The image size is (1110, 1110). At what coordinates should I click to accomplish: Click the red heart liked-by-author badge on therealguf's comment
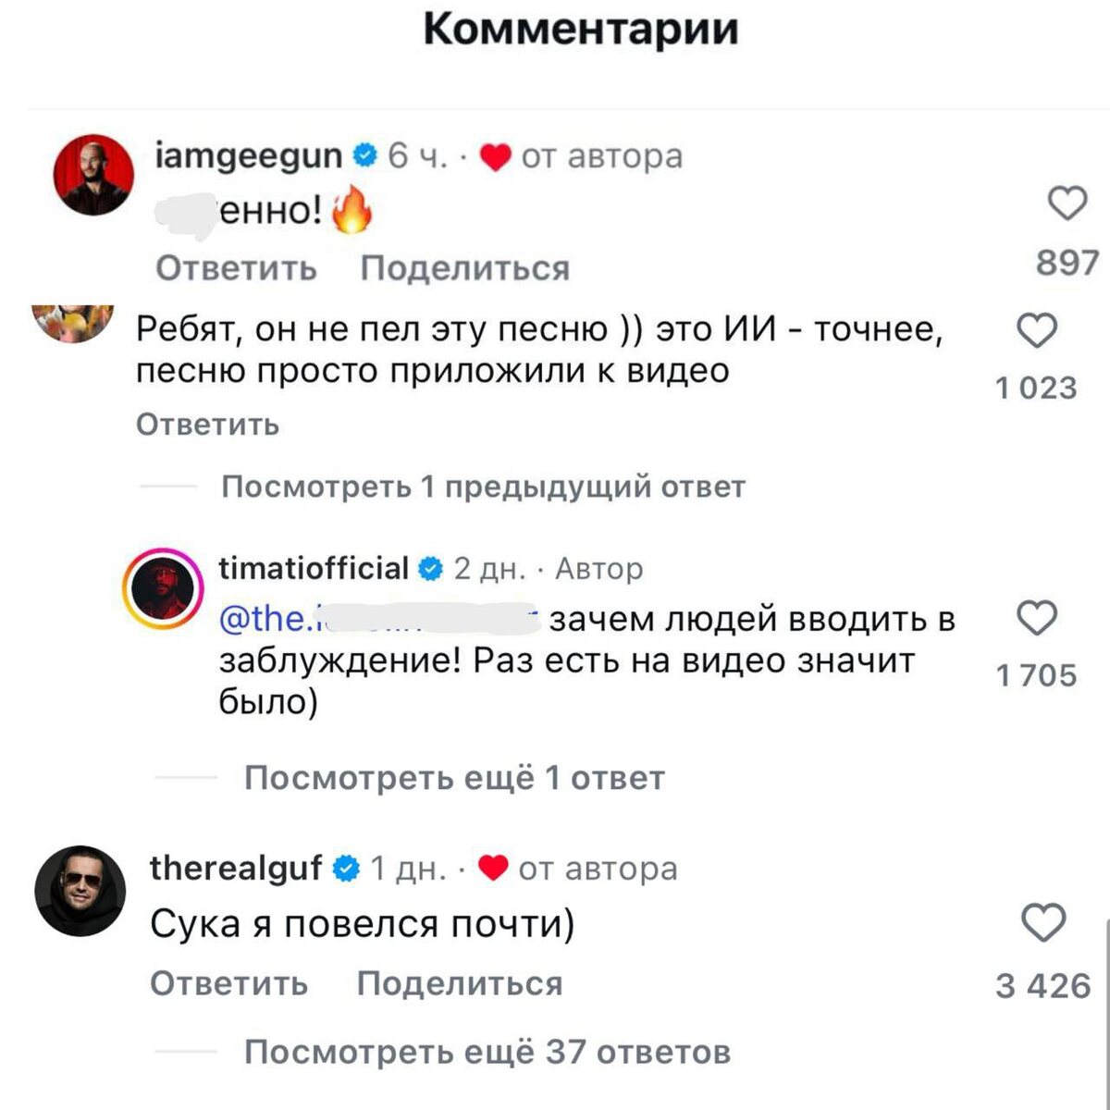(493, 868)
